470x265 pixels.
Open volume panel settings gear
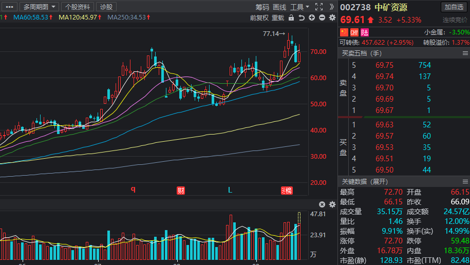[331, 204]
